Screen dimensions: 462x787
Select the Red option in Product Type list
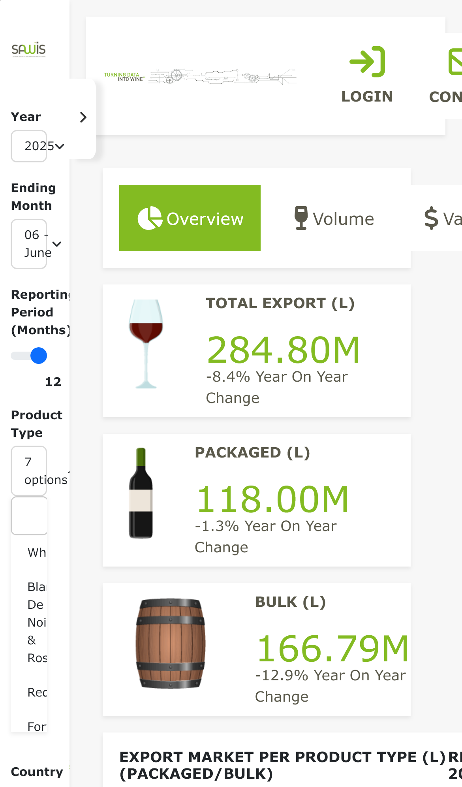coord(37,692)
